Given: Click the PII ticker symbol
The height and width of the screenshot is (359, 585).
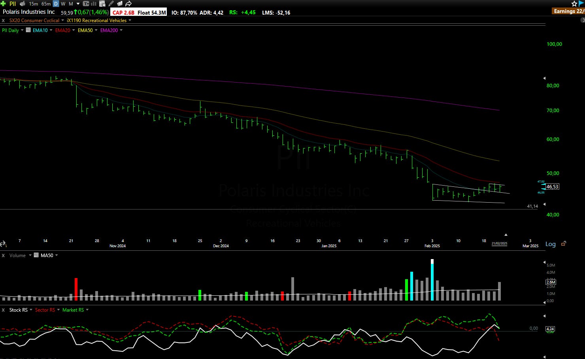Looking at the screenshot, I should click(x=13, y=4).
